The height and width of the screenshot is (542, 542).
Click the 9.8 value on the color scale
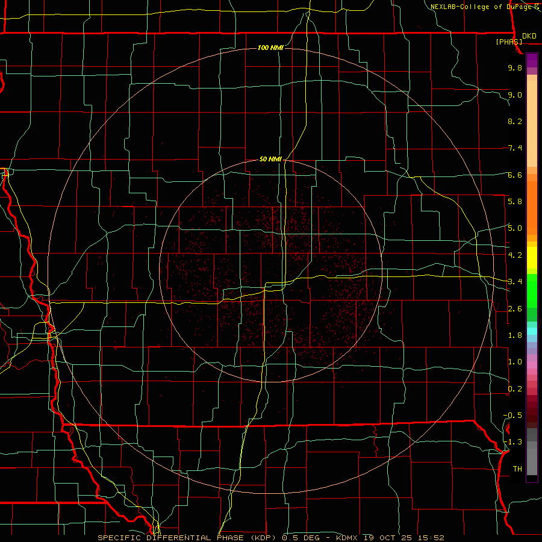coord(515,67)
